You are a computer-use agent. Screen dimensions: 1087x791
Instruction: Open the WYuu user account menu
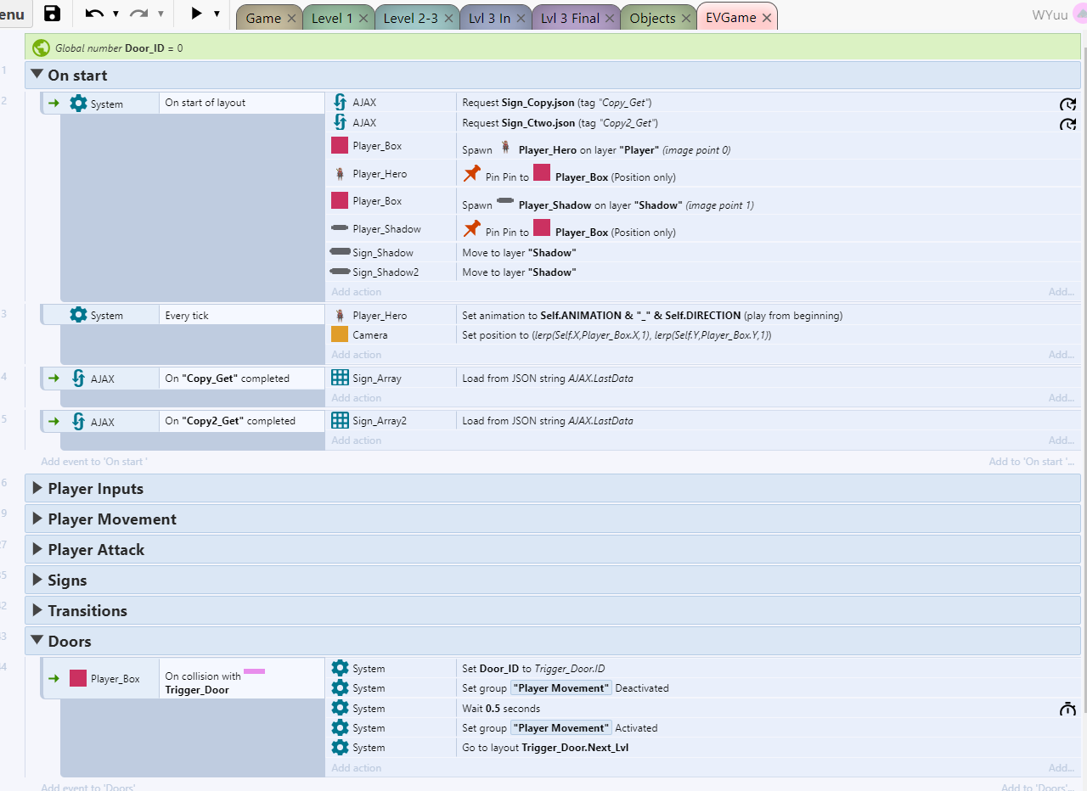click(x=1058, y=15)
